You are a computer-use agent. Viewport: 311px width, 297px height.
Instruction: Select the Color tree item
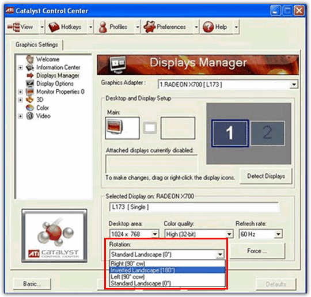pos(43,108)
